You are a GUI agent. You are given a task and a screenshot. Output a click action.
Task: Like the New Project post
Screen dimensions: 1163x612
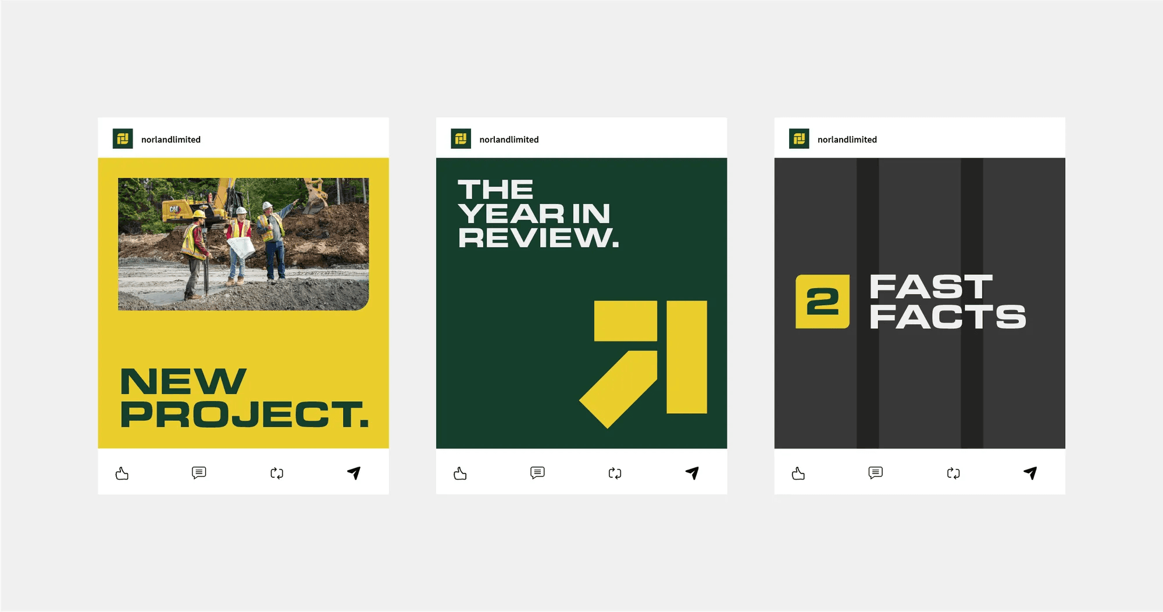(122, 474)
